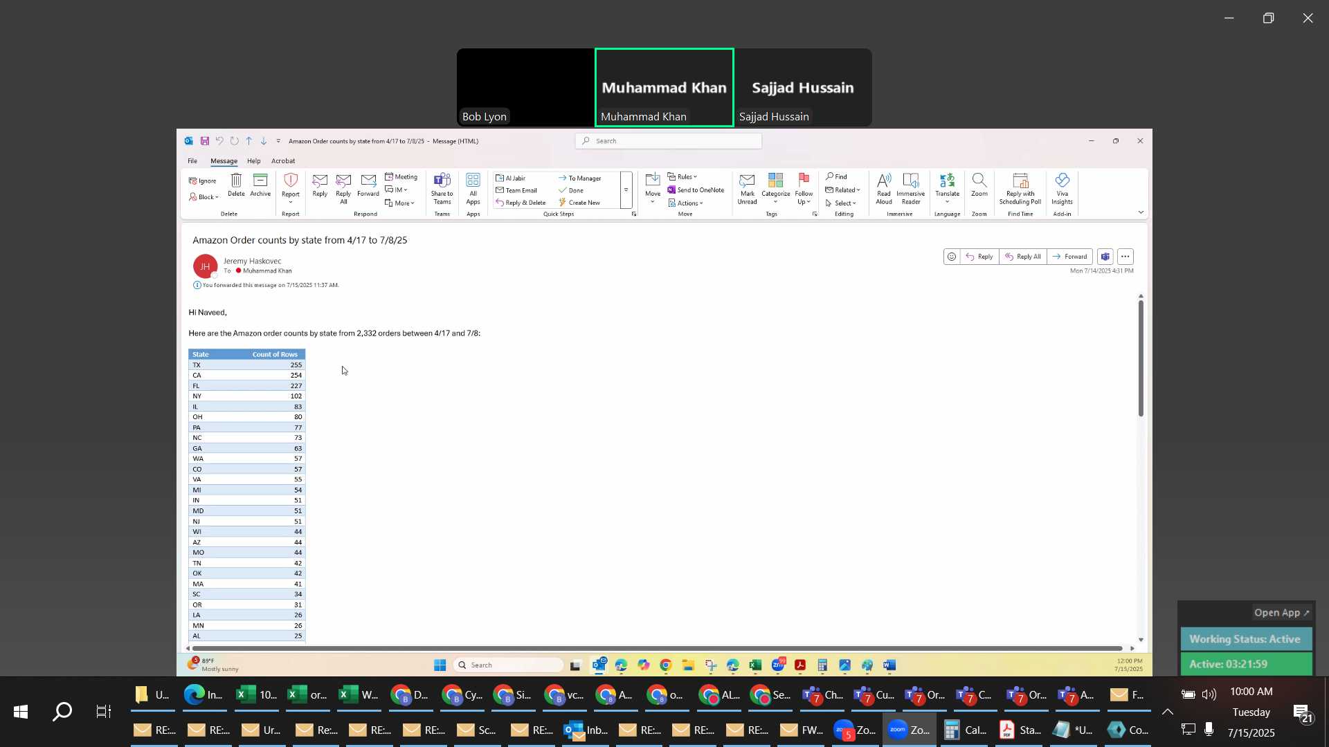Open Categorize dropdown
The height and width of the screenshot is (747, 1329).
(776, 188)
